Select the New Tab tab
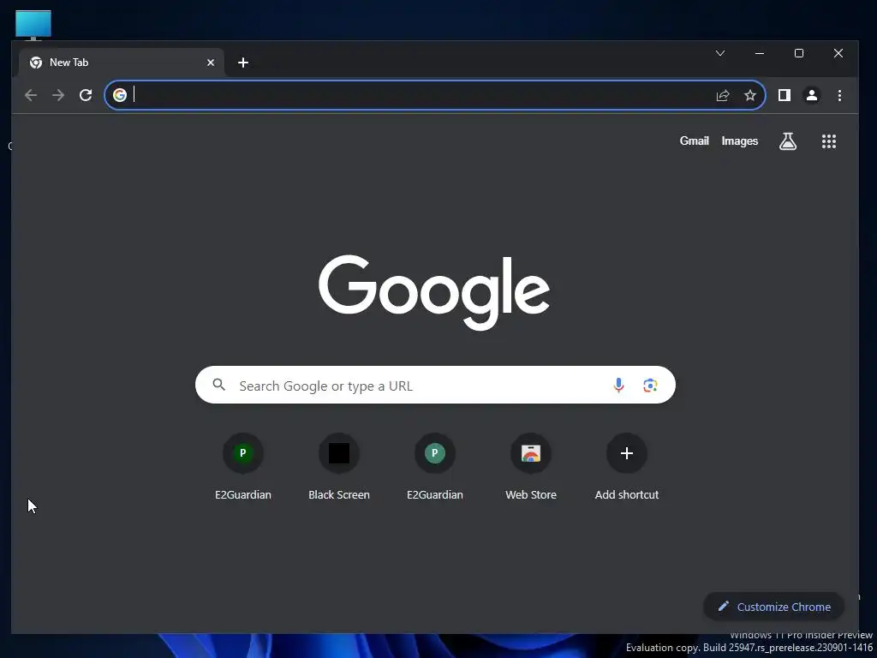The image size is (877, 658). coord(122,62)
